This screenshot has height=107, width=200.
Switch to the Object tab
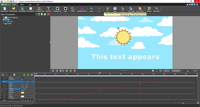point(22,5)
